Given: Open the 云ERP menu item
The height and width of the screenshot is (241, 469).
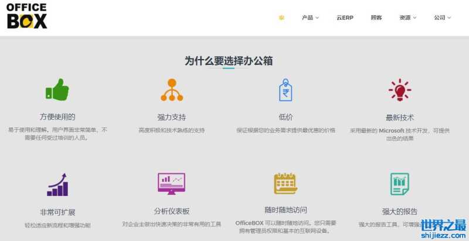Looking at the screenshot, I should coord(345,18).
